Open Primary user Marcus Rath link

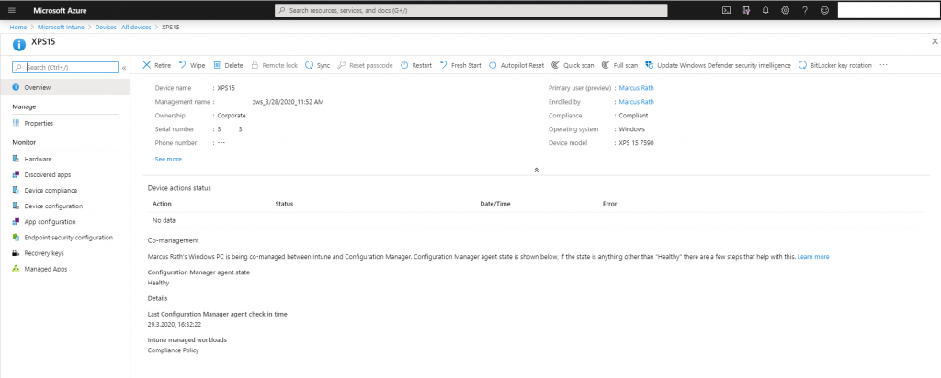point(636,88)
